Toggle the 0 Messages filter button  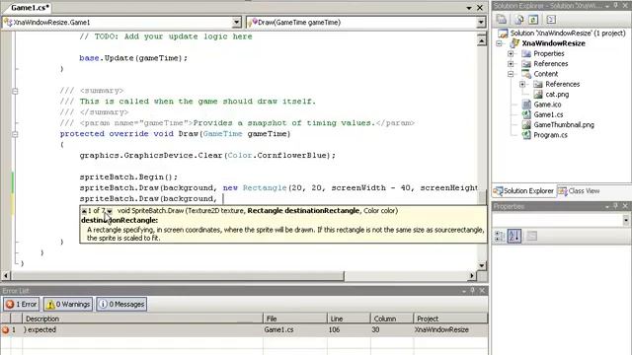point(121,305)
